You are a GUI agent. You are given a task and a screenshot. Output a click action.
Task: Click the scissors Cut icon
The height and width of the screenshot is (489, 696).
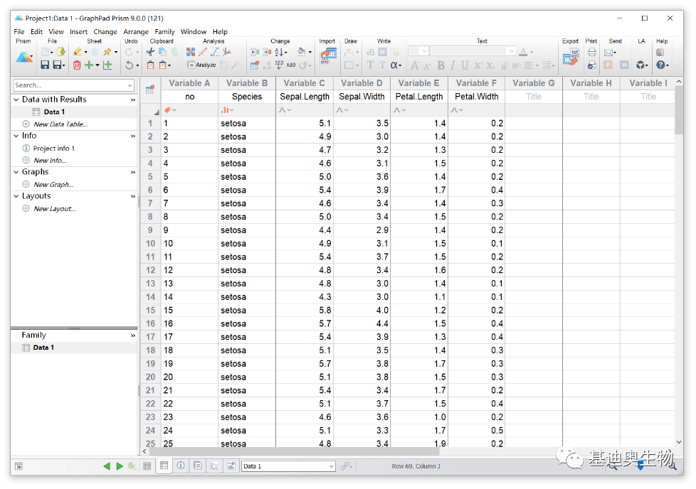[150, 52]
